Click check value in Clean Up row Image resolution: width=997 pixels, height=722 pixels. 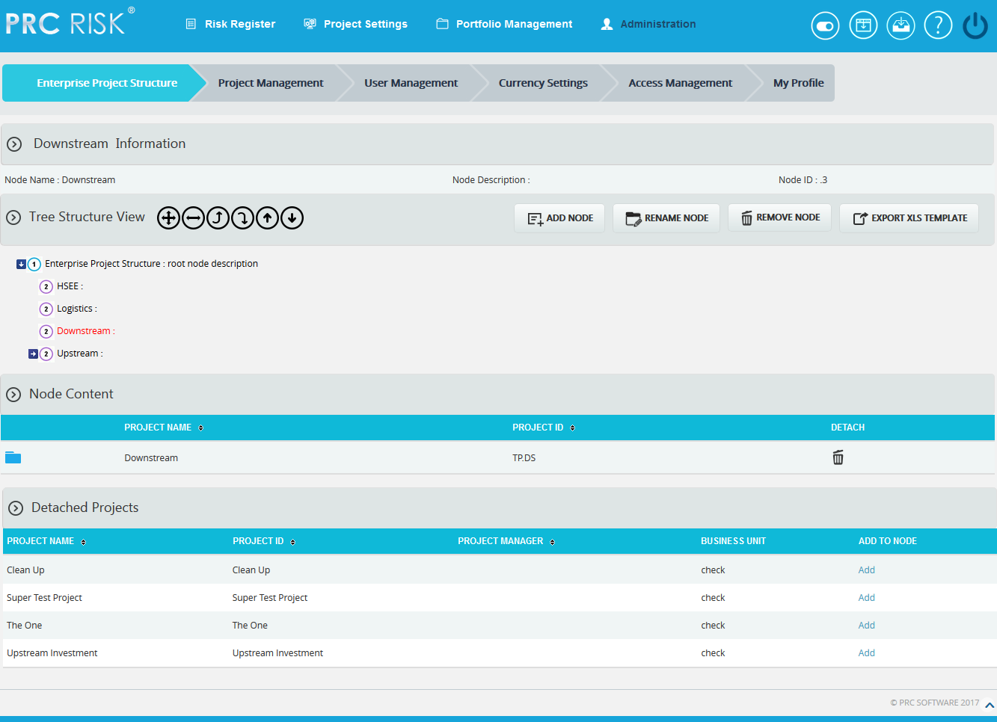[713, 570]
